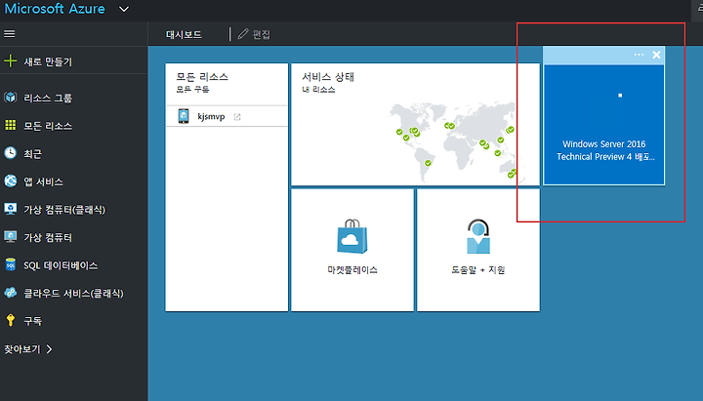This screenshot has height=401, width=703.
Task: Click the kjsmvp resource phone icon
Action: [x=184, y=116]
